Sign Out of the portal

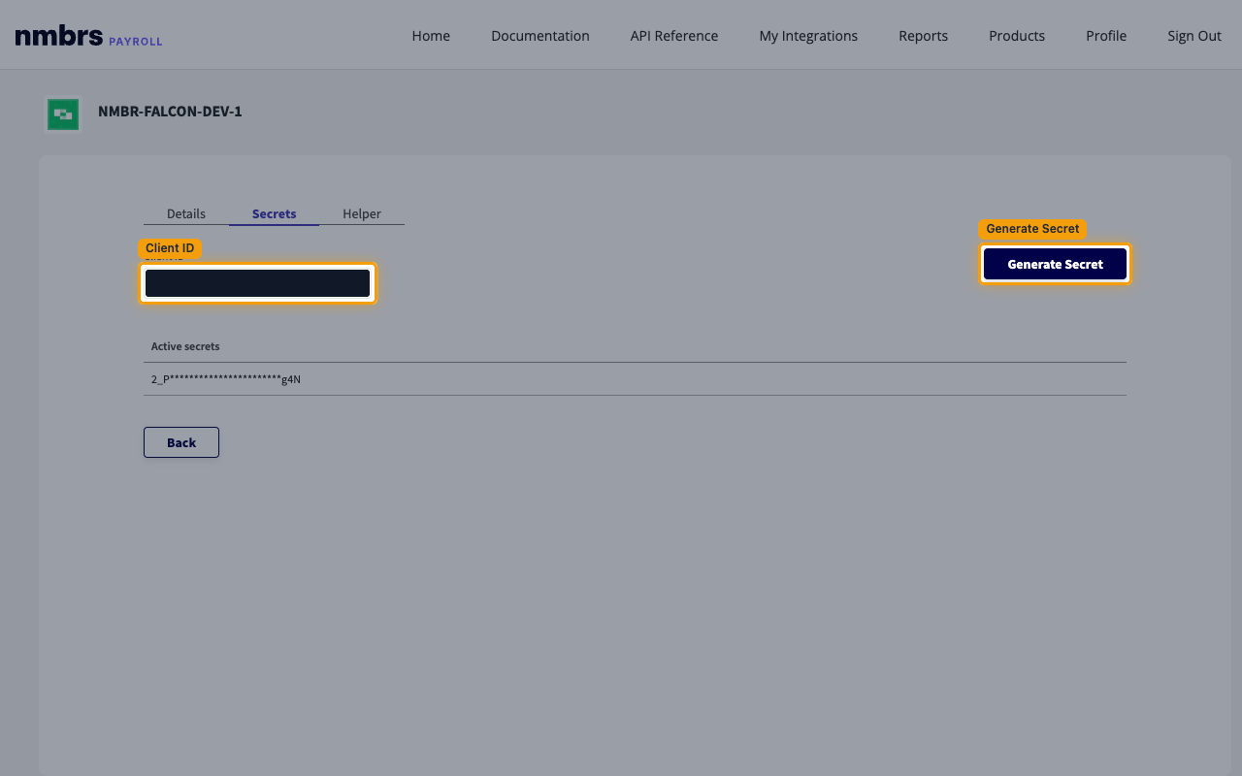point(1194,36)
